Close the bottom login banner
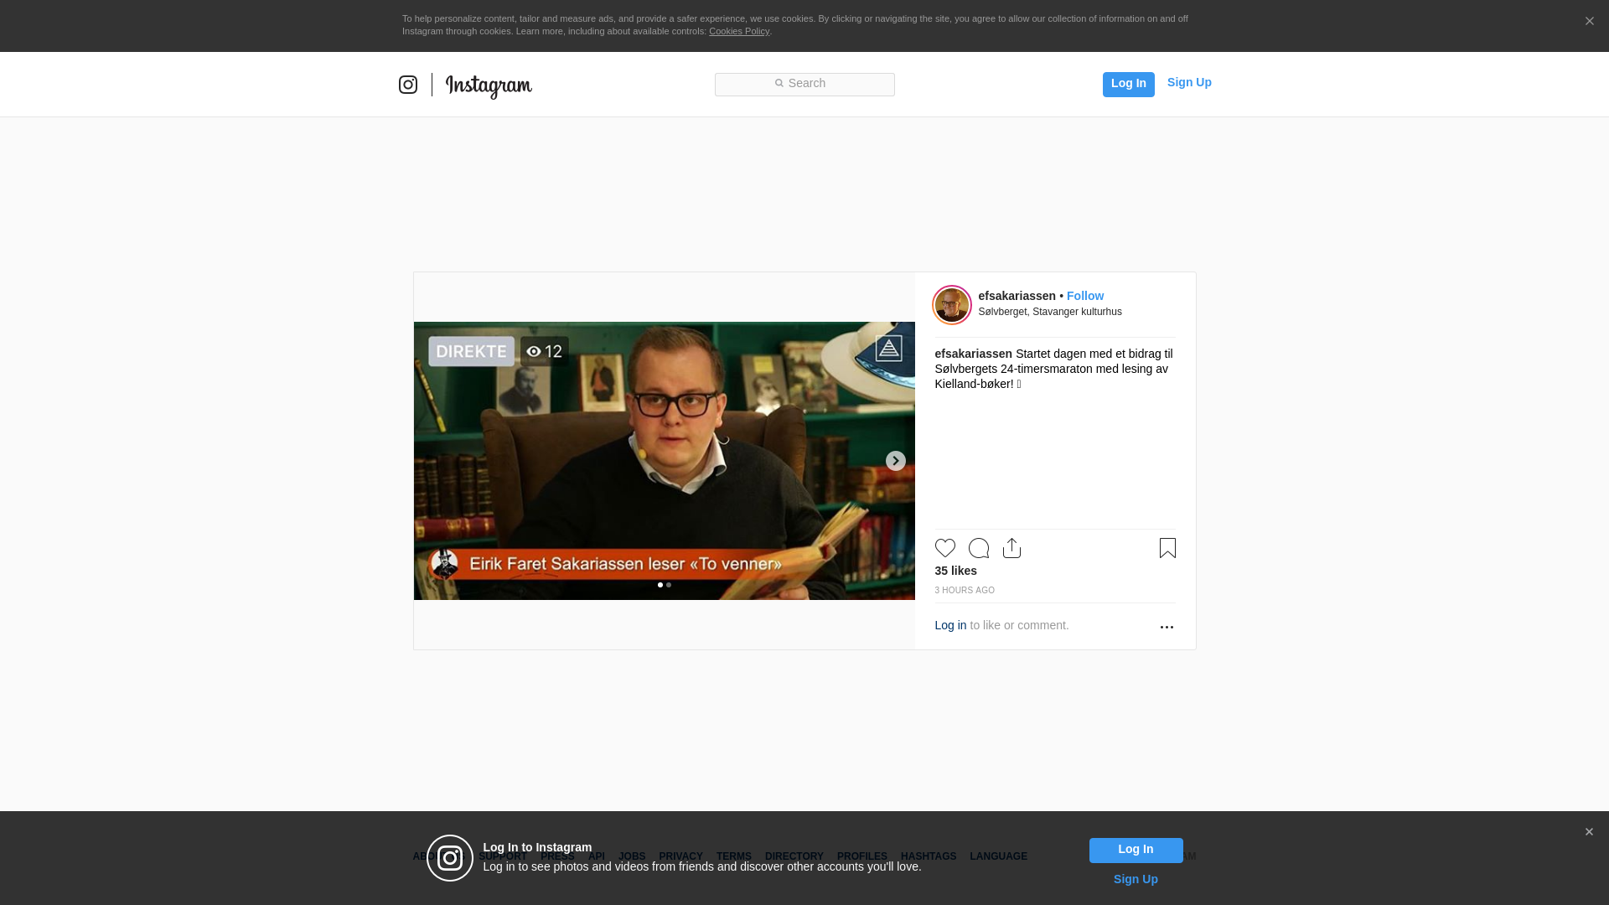 pos(1589,832)
